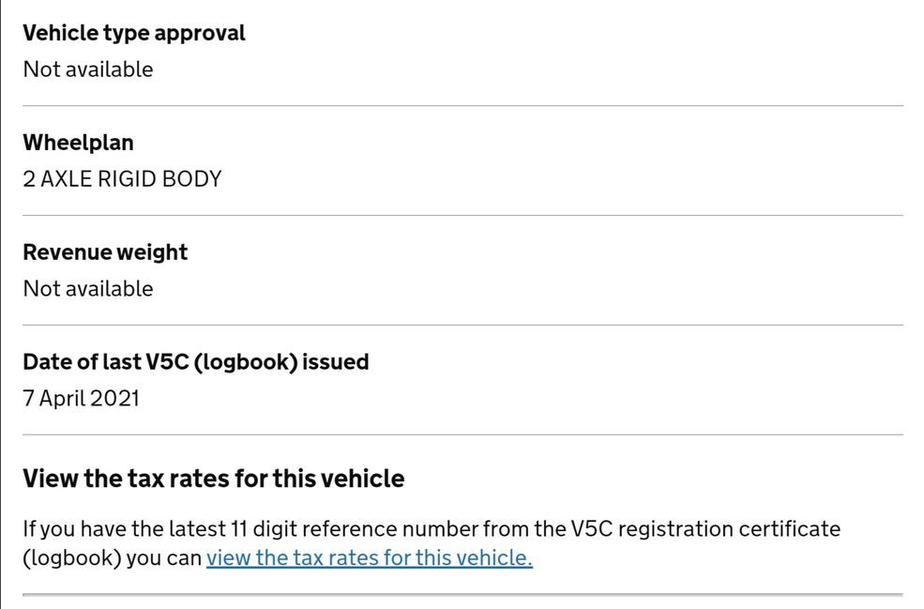Click the Revenue weight heading
The image size is (924, 609).
coord(105,252)
